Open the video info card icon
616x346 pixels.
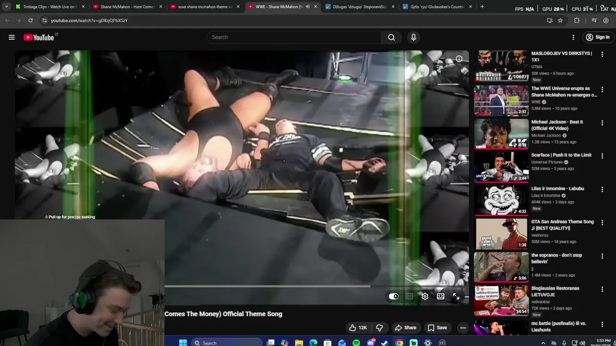(x=459, y=59)
